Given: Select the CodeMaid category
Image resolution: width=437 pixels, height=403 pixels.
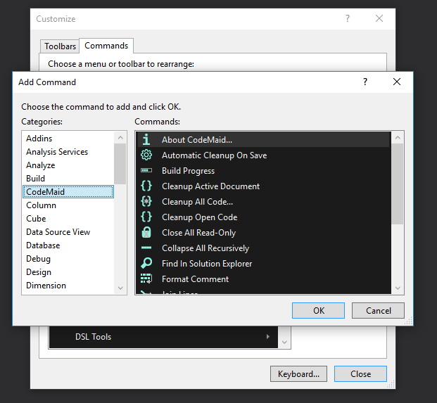Looking at the screenshot, I should (68, 191).
